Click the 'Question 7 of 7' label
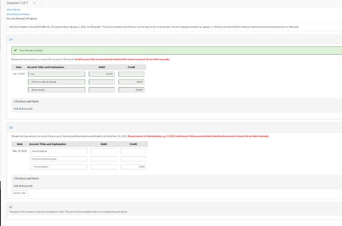The width and height of the screenshot is (342, 226). [x=17, y=3]
